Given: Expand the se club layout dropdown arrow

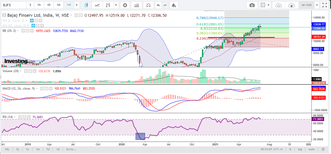Looking at the screenshot, I should [x=317, y=5].
